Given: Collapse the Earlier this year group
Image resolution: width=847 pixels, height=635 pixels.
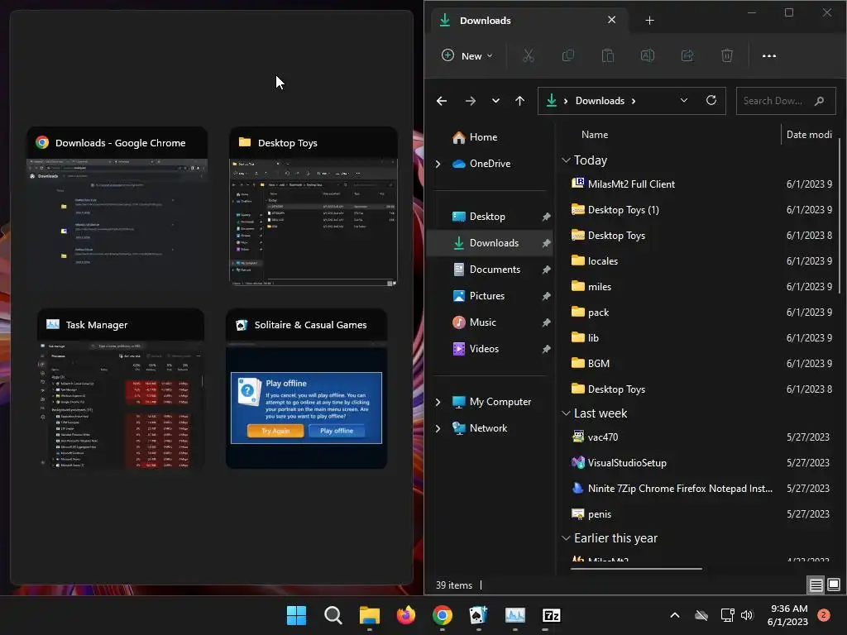Looking at the screenshot, I should (566, 537).
